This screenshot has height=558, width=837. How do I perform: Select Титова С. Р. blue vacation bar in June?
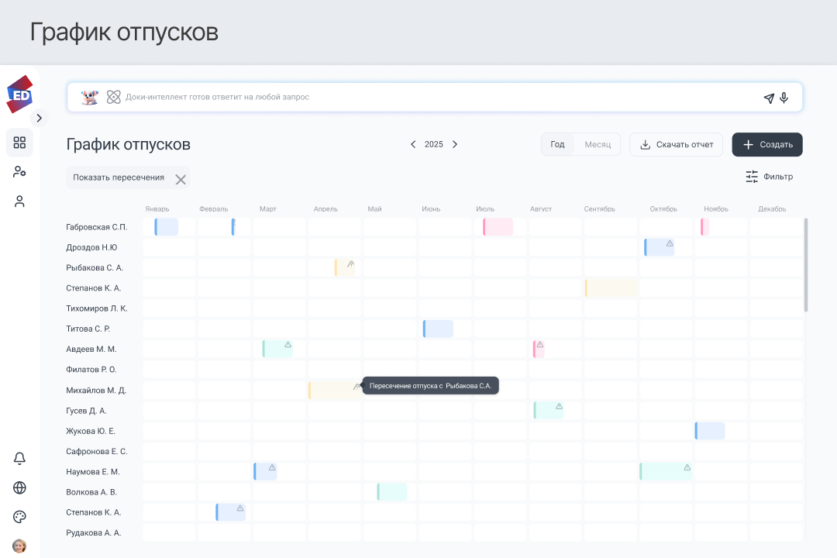(x=438, y=329)
